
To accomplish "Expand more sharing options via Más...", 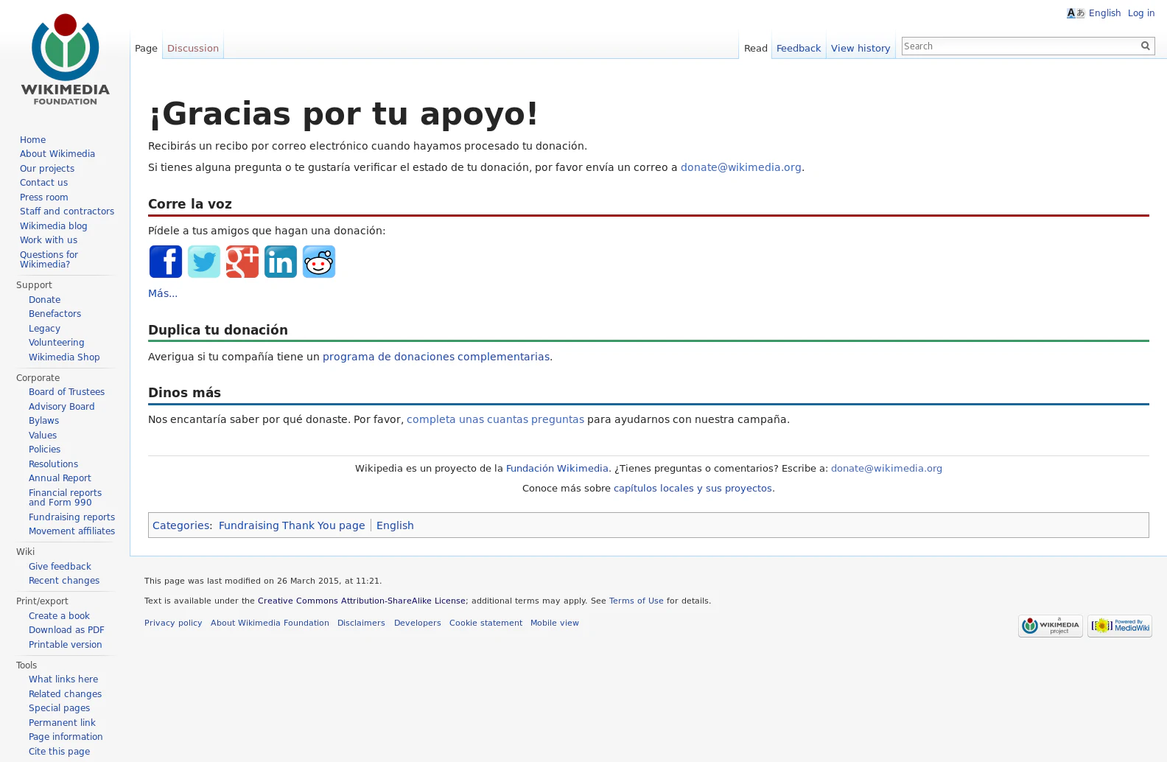I will 162,293.
